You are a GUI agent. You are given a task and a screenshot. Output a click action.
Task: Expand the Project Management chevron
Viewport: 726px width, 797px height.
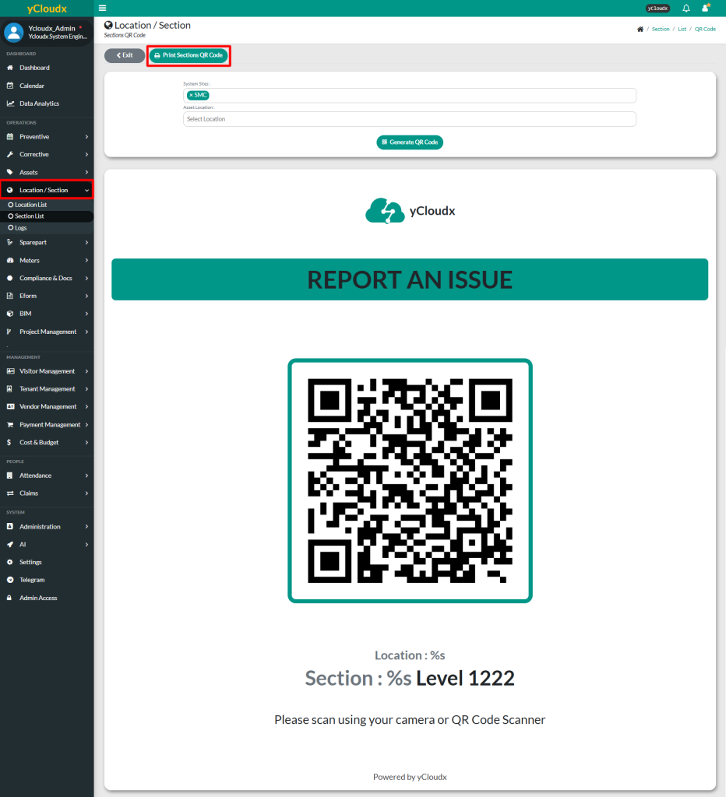pyautogui.click(x=87, y=332)
